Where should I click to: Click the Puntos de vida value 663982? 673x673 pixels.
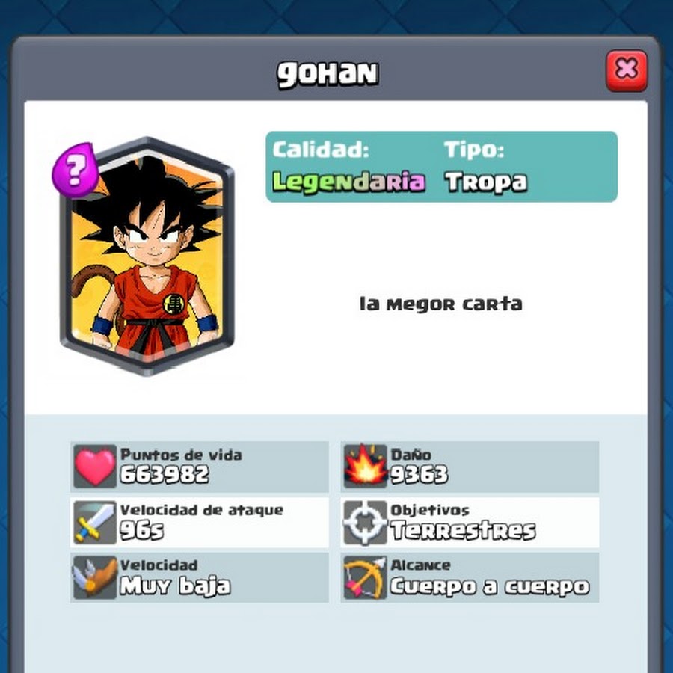click(165, 474)
